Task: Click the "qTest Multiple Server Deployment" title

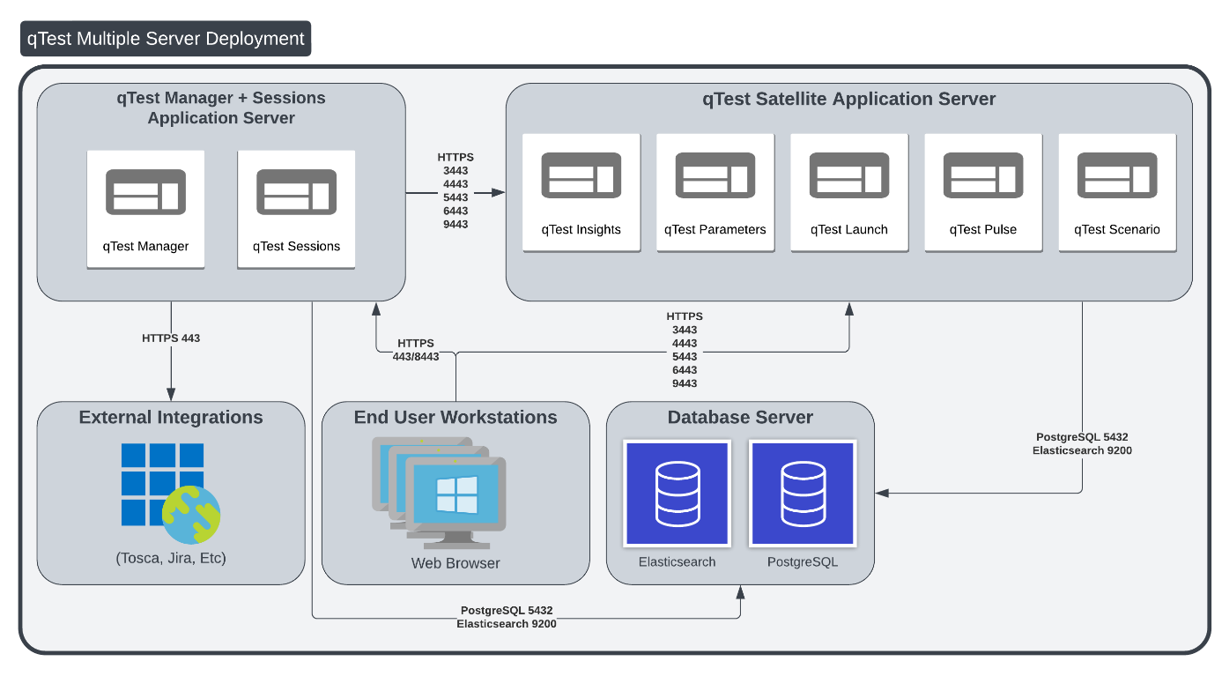Action: (x=166, y=39)
